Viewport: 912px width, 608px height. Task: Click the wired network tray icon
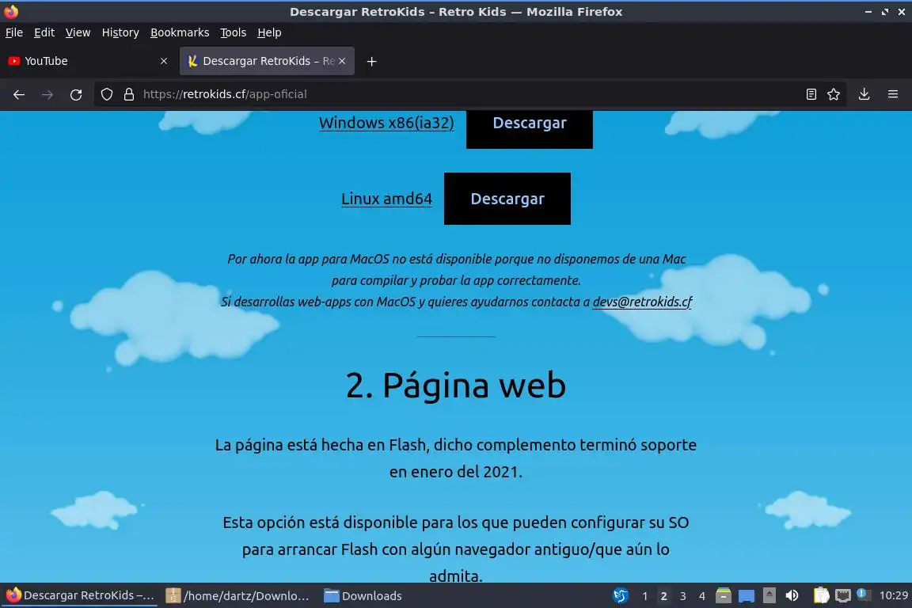(x=843, y=596)
